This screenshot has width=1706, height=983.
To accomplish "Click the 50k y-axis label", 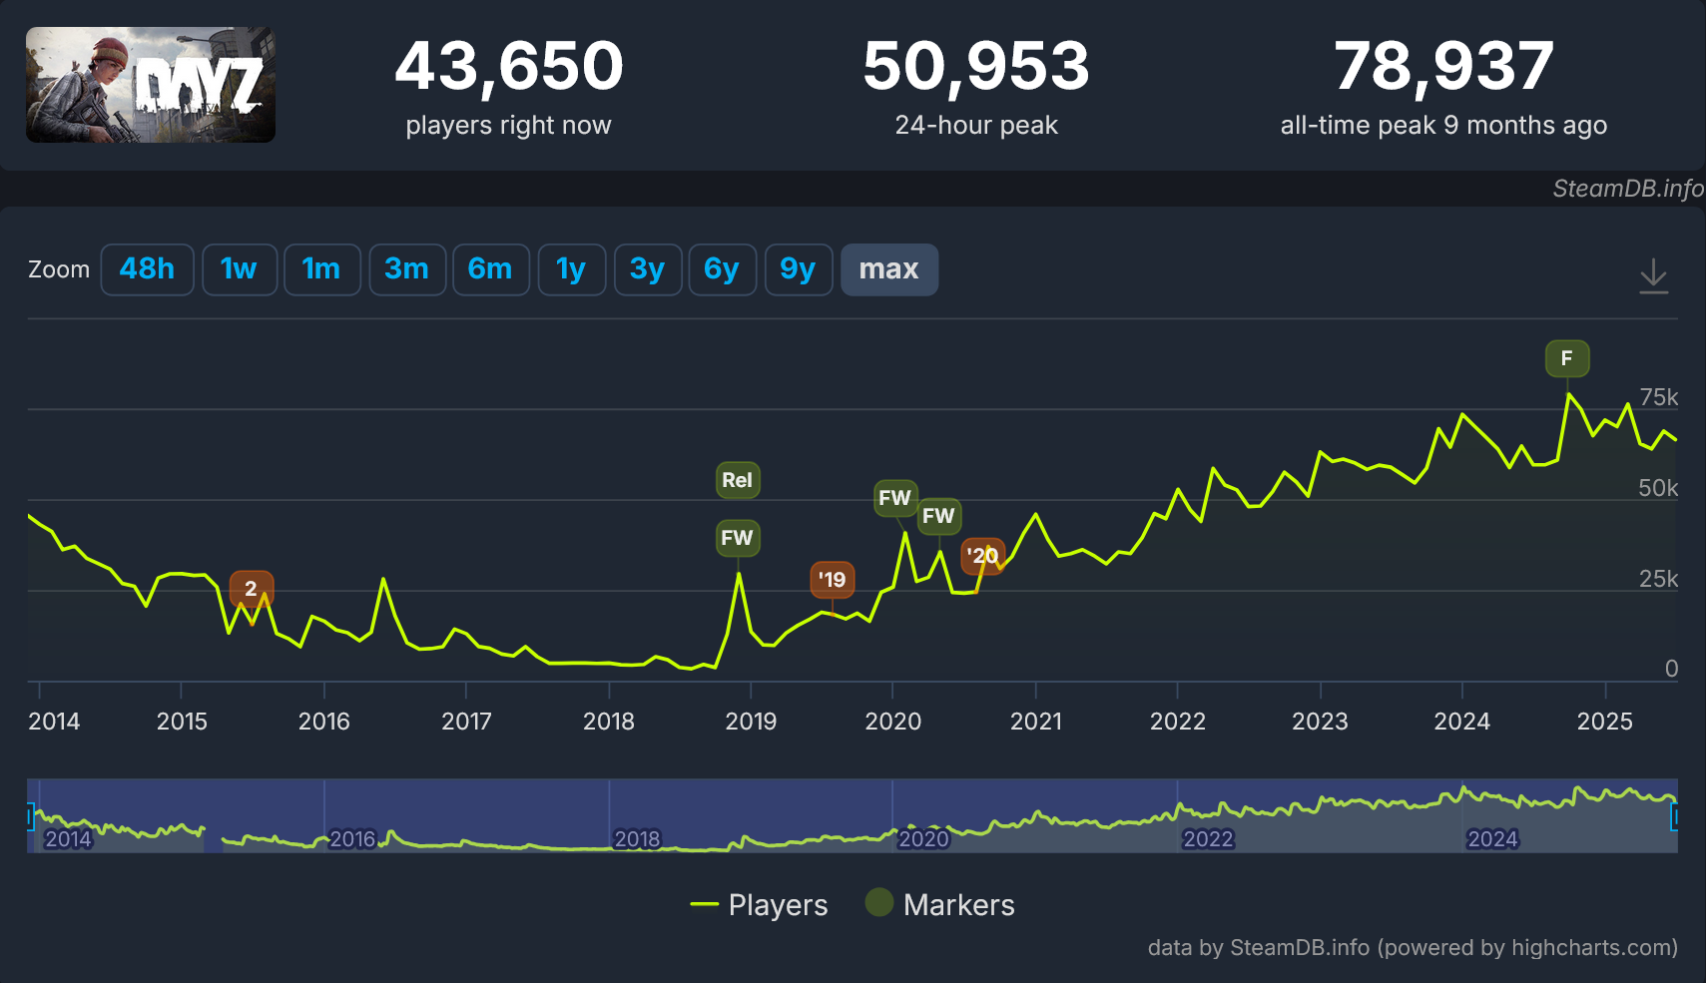I will tap(1659, 488).
